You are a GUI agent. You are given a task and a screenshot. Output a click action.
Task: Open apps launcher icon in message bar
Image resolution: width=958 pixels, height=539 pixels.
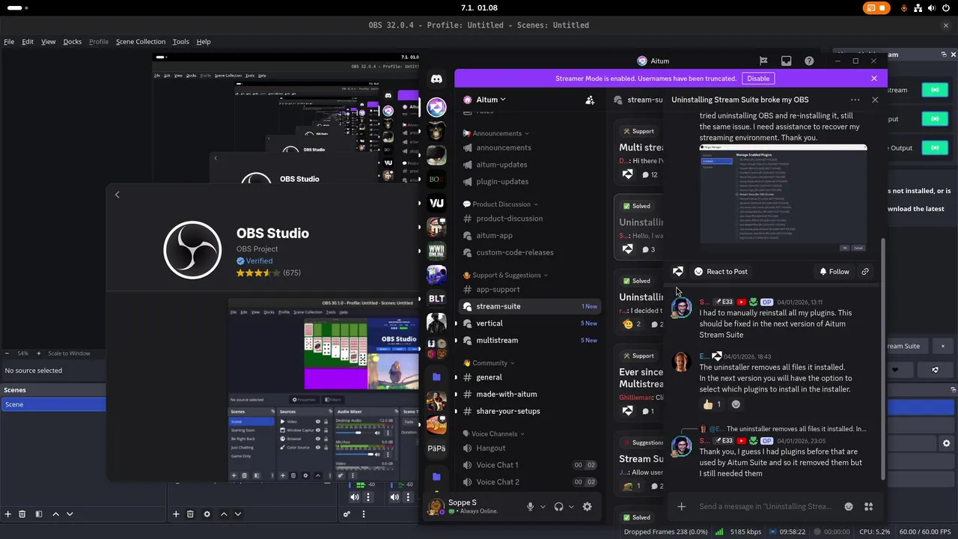click(x=869, y=507)
